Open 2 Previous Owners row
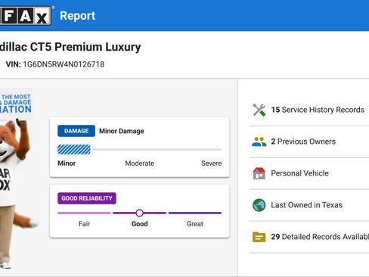 303,142
